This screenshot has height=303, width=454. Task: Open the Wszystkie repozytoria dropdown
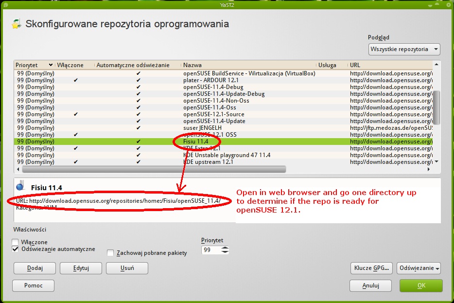[x=404, y=49]
